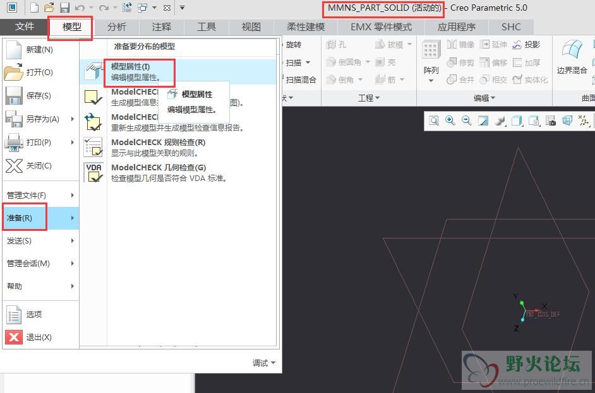Click the Perspective view icon in graphics toolbar
This screenshot has height=393, width=595.
click(567, 120)
